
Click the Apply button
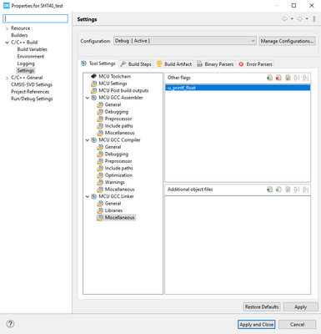(x=300, y=306)
